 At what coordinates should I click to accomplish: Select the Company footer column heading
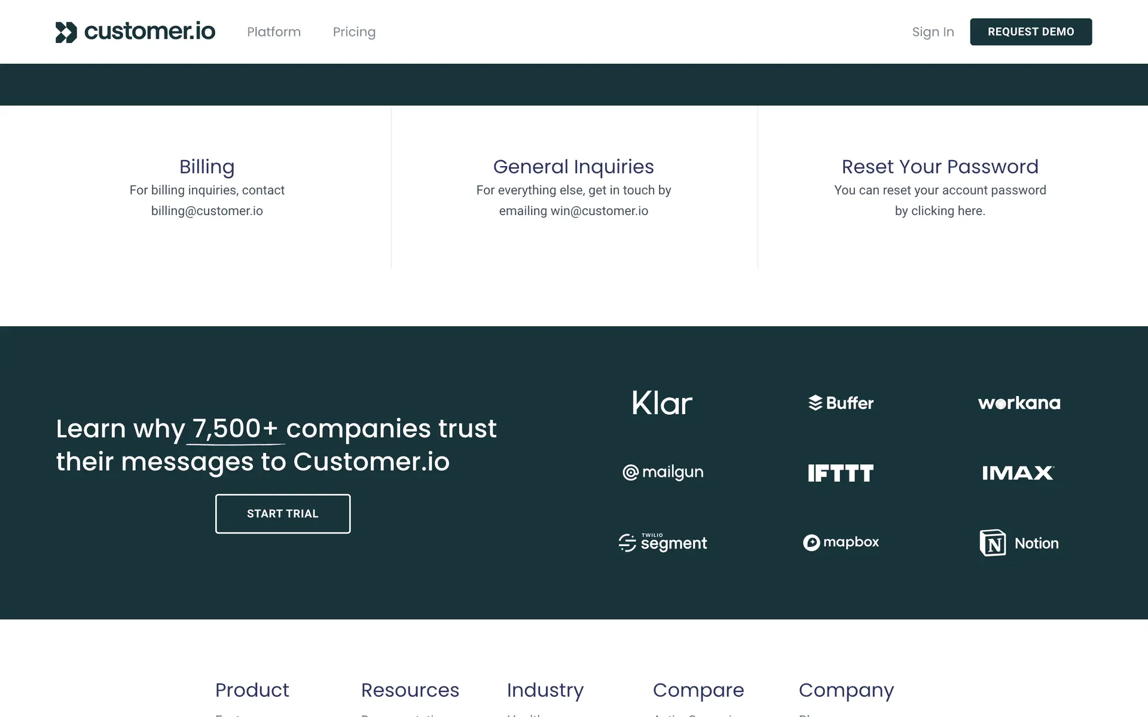pos(846,690)
